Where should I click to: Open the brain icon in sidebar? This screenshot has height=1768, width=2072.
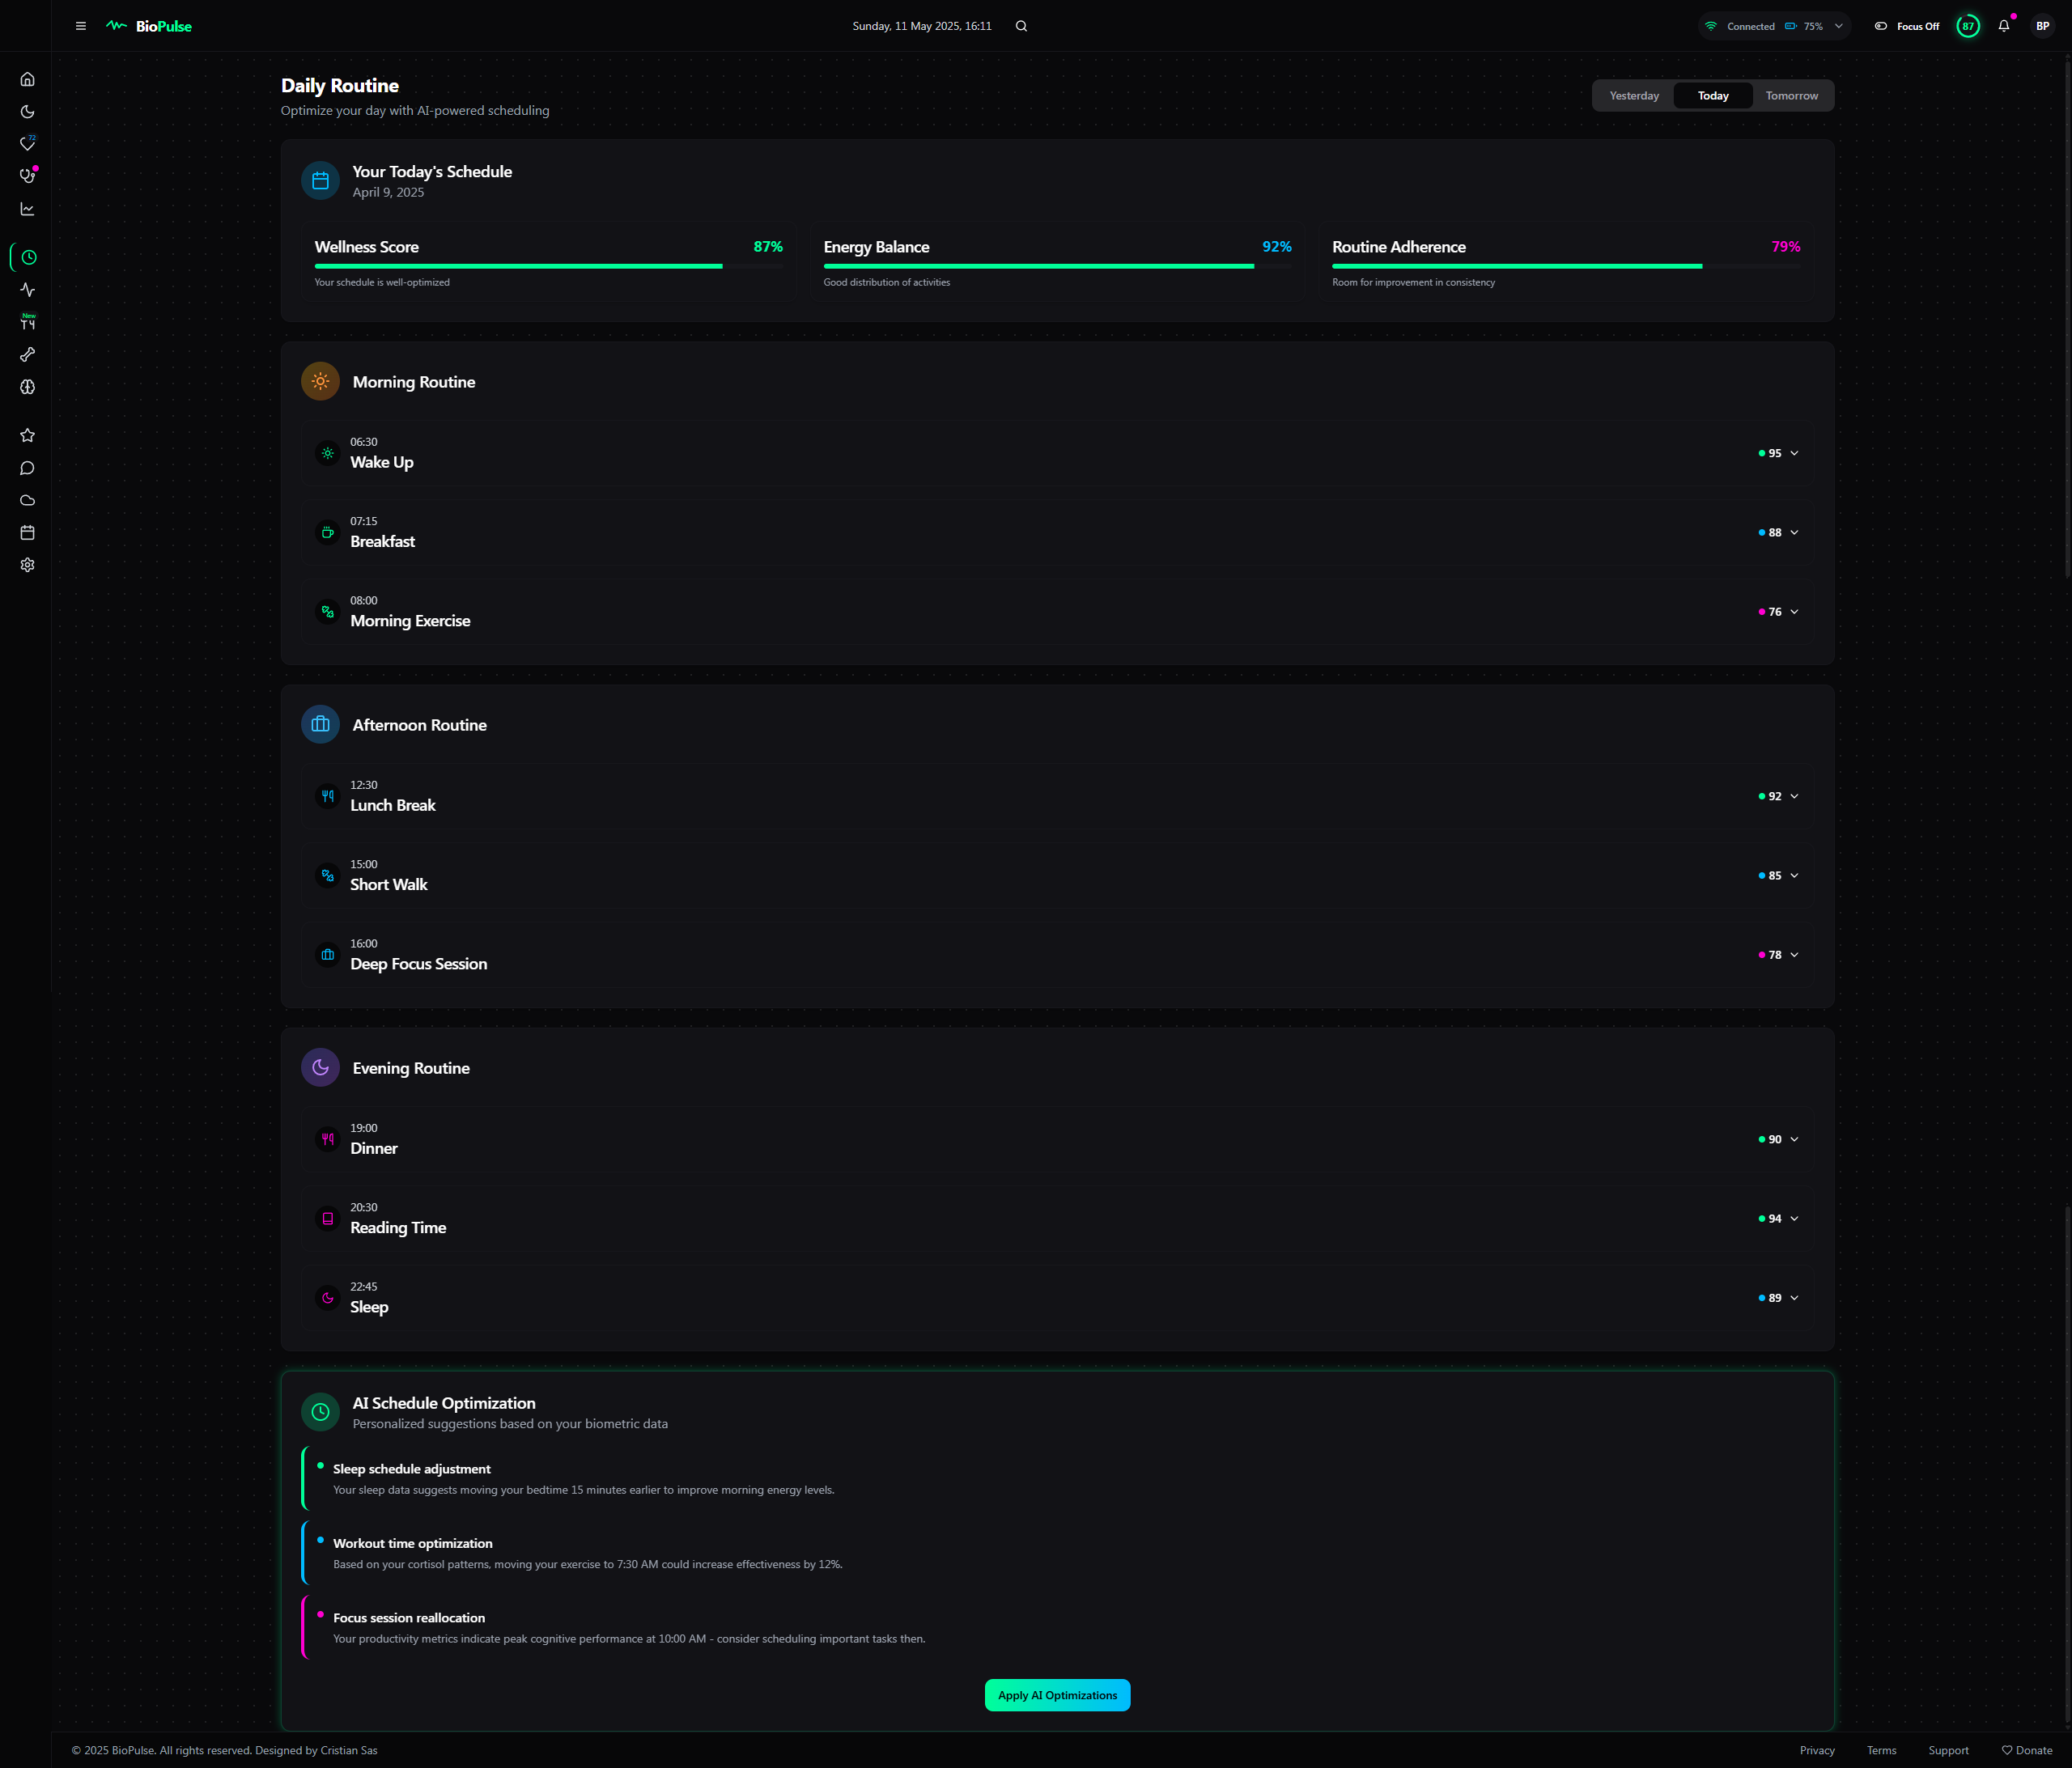[28, 387]
